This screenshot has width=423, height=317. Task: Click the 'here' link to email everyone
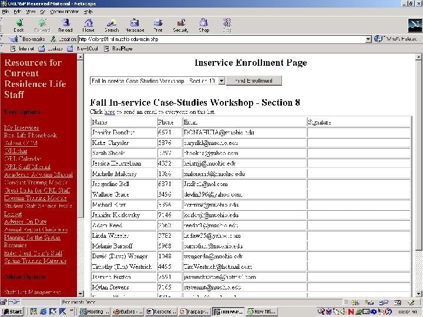pyautogui.click(x=110, y=112)
